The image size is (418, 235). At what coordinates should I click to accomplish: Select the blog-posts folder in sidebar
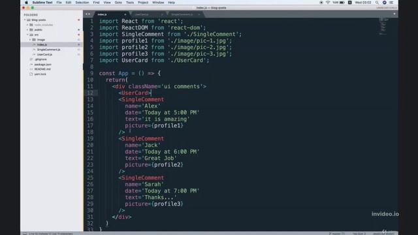tap(39, 20)
